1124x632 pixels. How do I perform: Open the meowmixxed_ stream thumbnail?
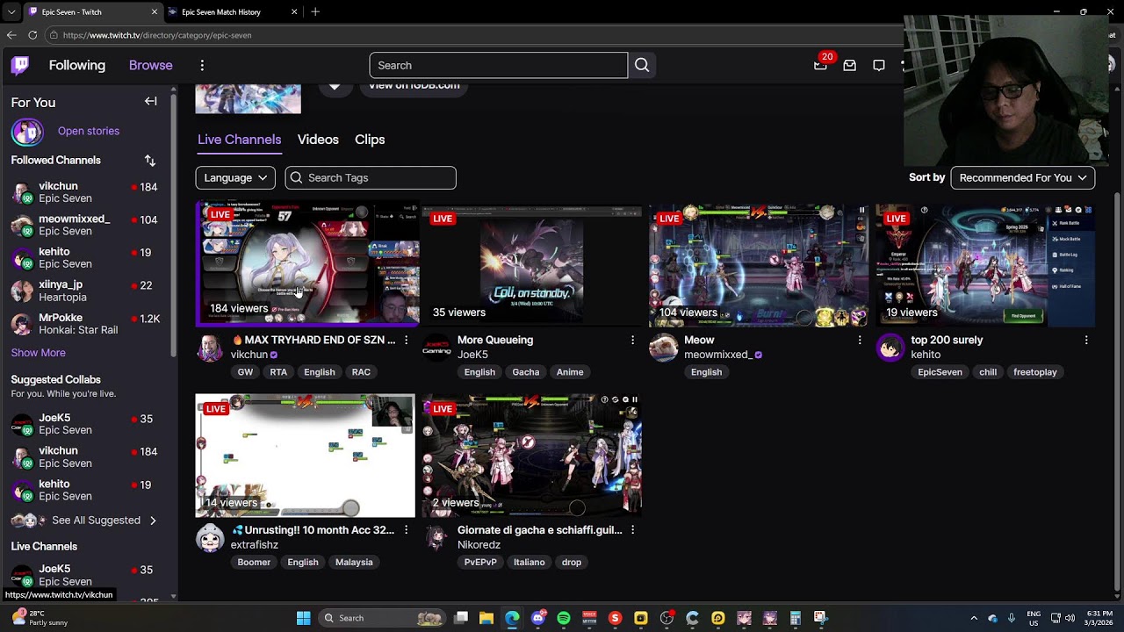pyautogui.click(x=759, y=265)
